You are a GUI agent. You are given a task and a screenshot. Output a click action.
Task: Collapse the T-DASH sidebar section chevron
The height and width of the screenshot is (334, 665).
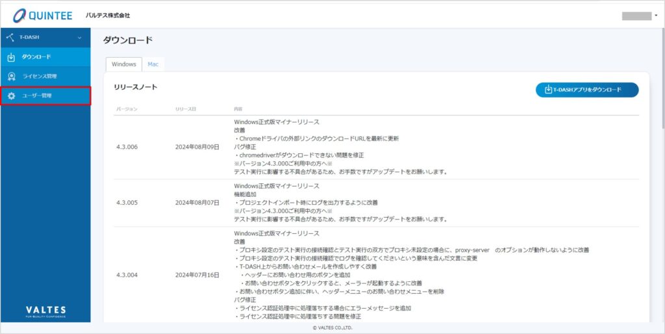(x=80, y=38)
